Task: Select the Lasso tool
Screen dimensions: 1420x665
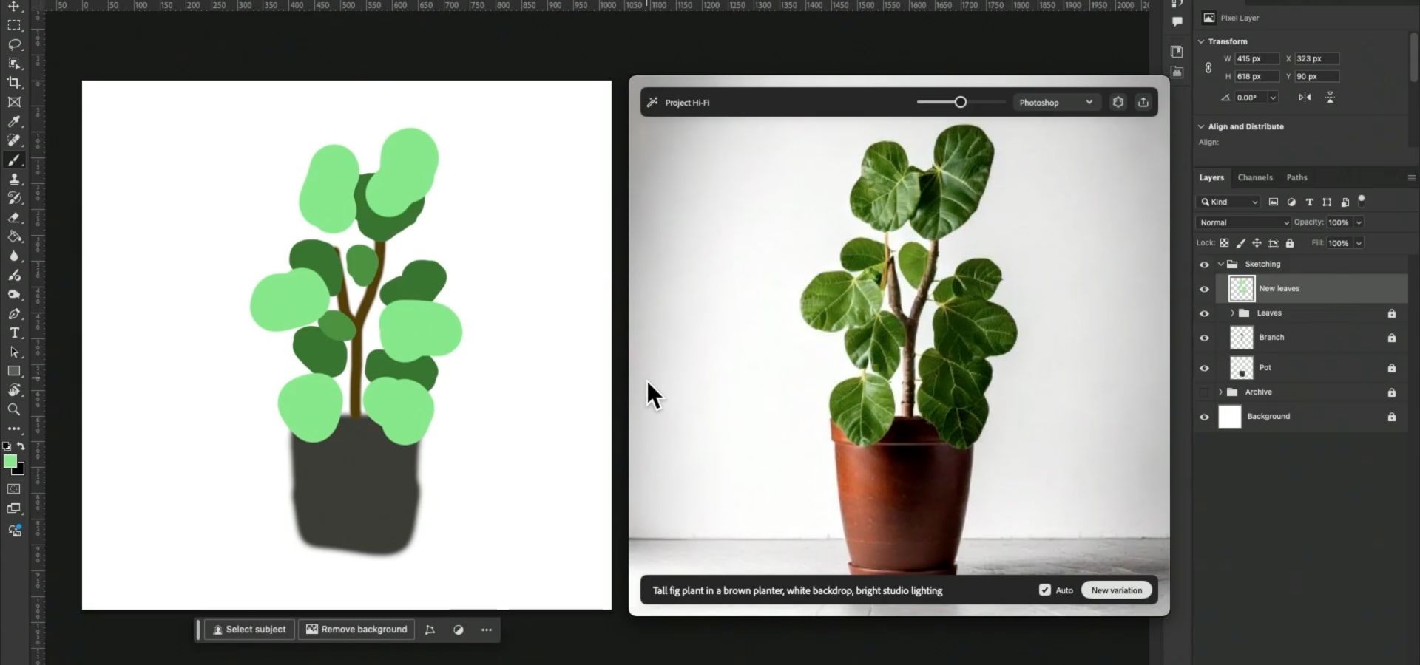Action: pyautogui.click(x=14, y=44)
